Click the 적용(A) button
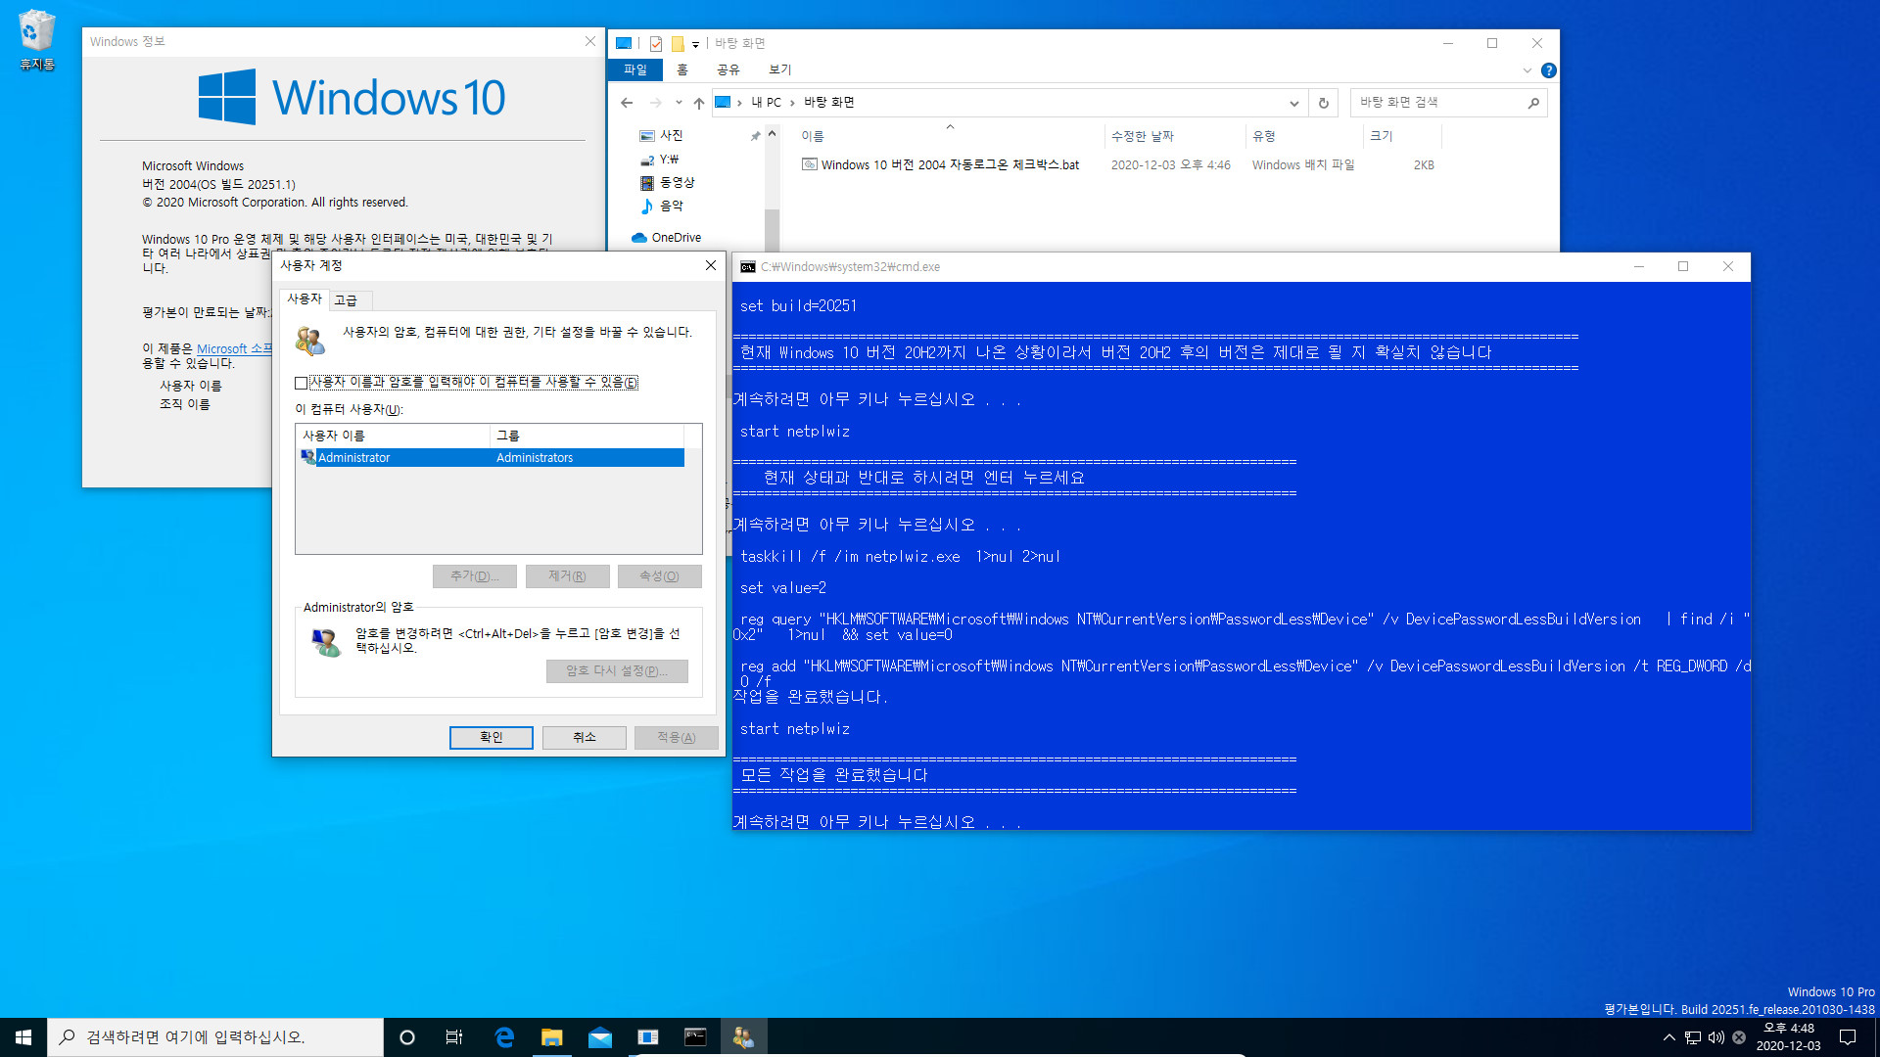This screenshot has width=1880, height=1057. [677, 738]
